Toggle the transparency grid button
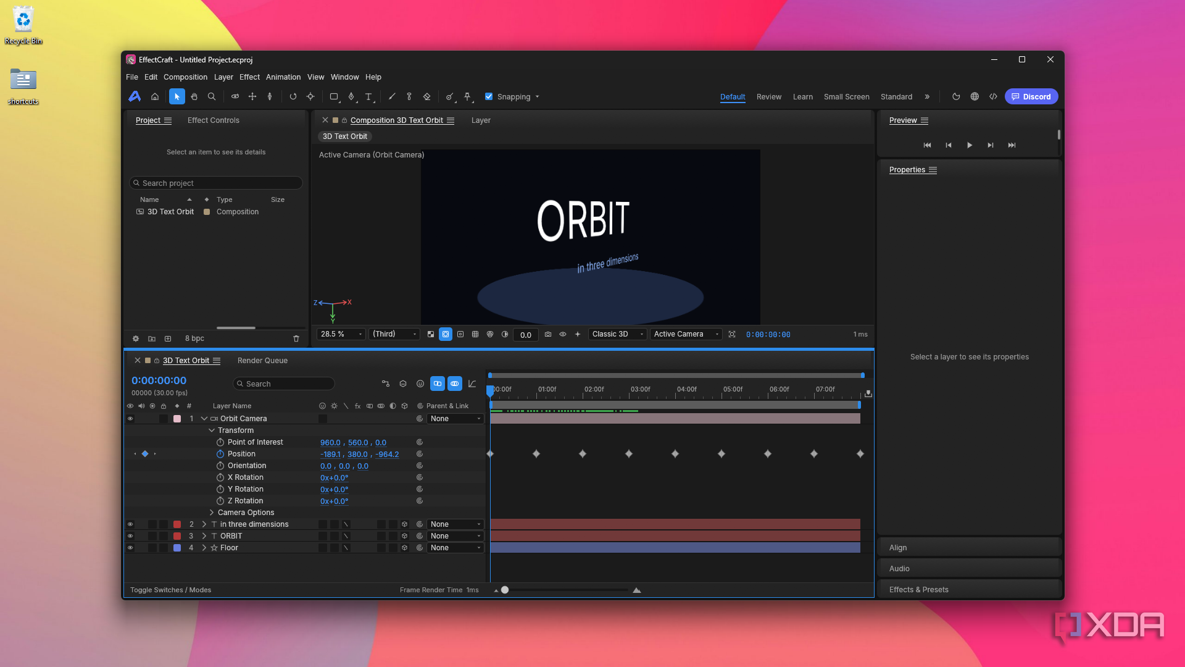Screen dimensions: 1185x667 431,334
